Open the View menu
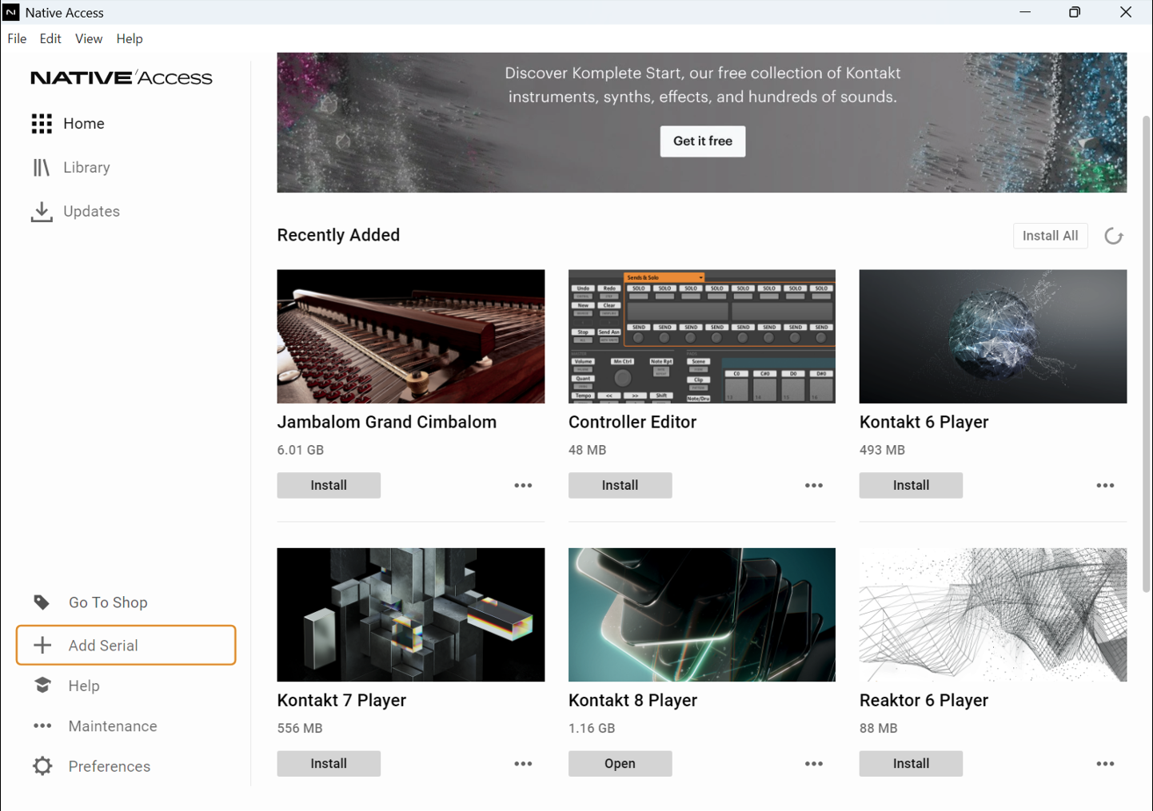 tap(89, 38)
